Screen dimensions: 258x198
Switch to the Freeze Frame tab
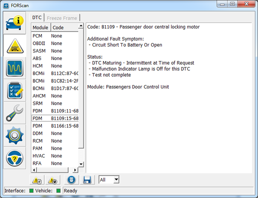[x=62, y=18]
